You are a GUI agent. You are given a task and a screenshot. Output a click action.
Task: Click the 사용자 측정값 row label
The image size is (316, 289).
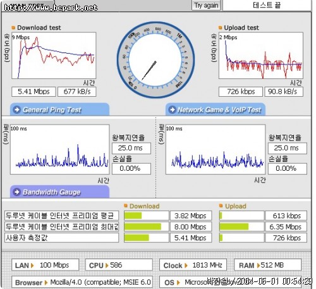click(61, 238)
